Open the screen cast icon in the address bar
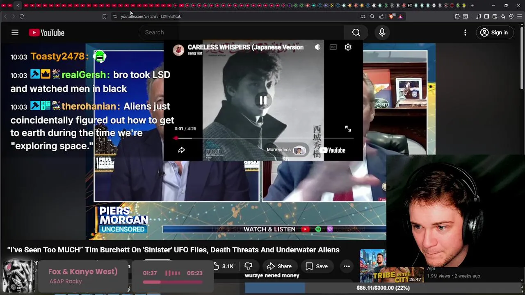 click(363, 16)
